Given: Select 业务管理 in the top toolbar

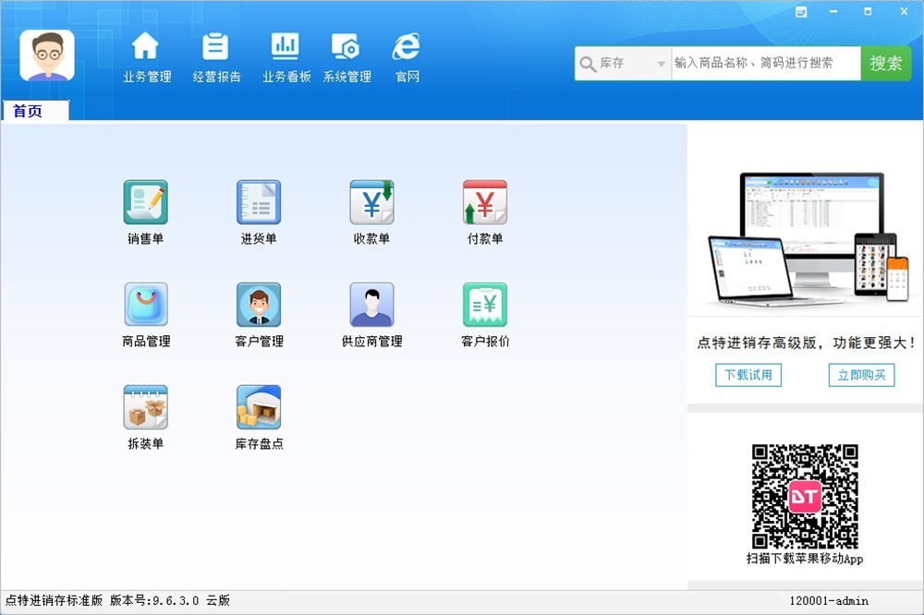Looking at the screenshot, I should (147, 57).
